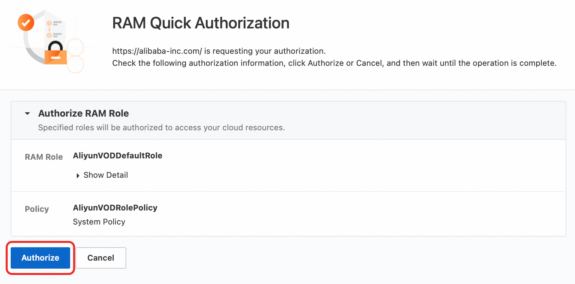Click the 'Check the following authorization information' sentence

(334, 63)
